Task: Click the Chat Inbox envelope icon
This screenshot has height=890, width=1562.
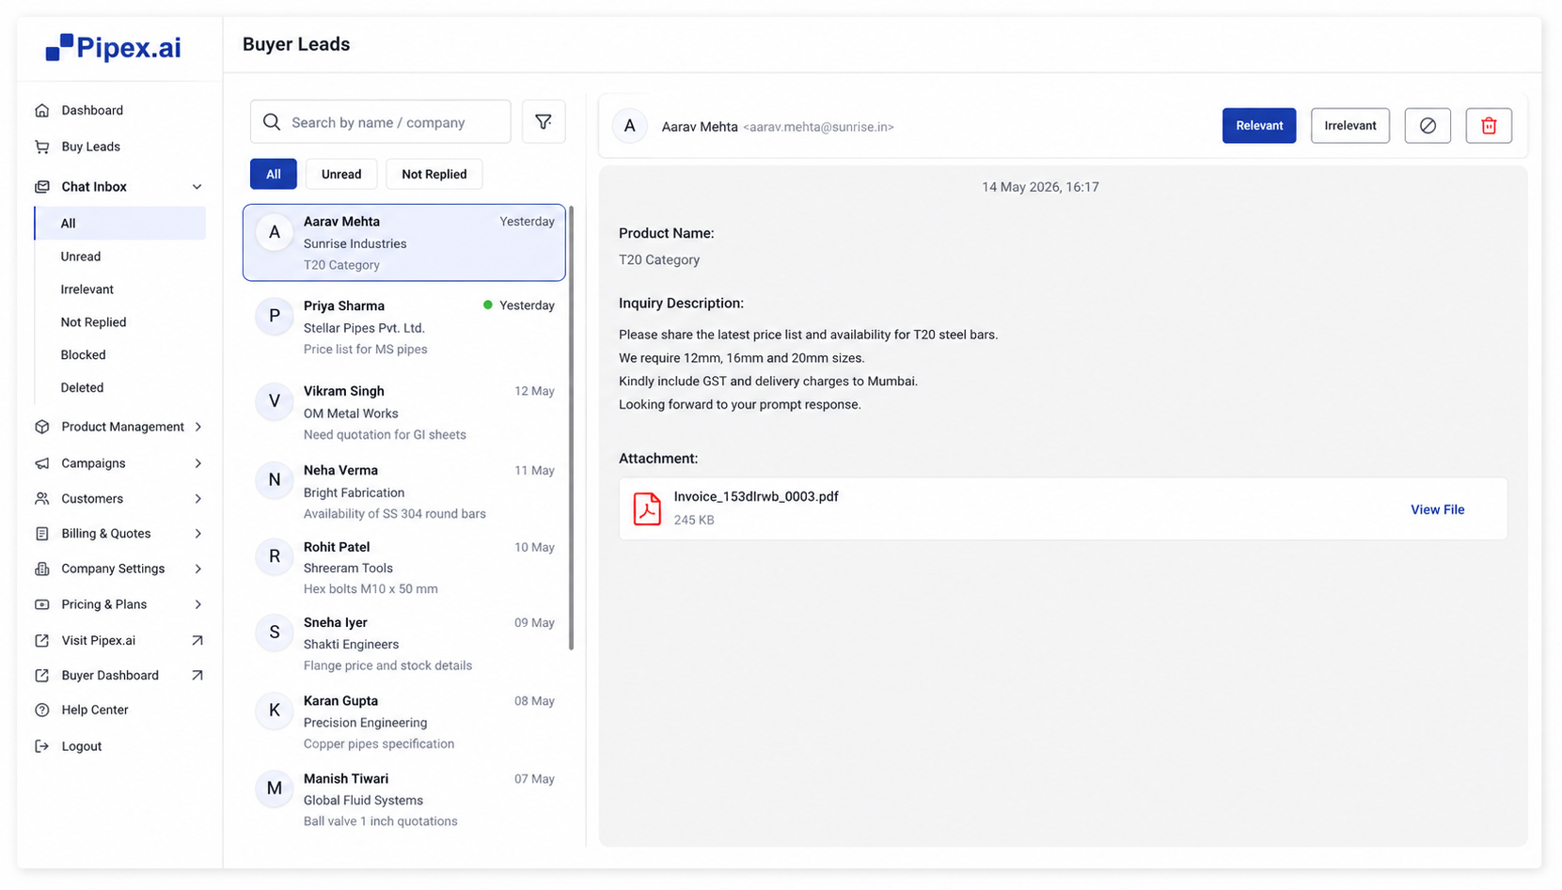Action: 42,187
